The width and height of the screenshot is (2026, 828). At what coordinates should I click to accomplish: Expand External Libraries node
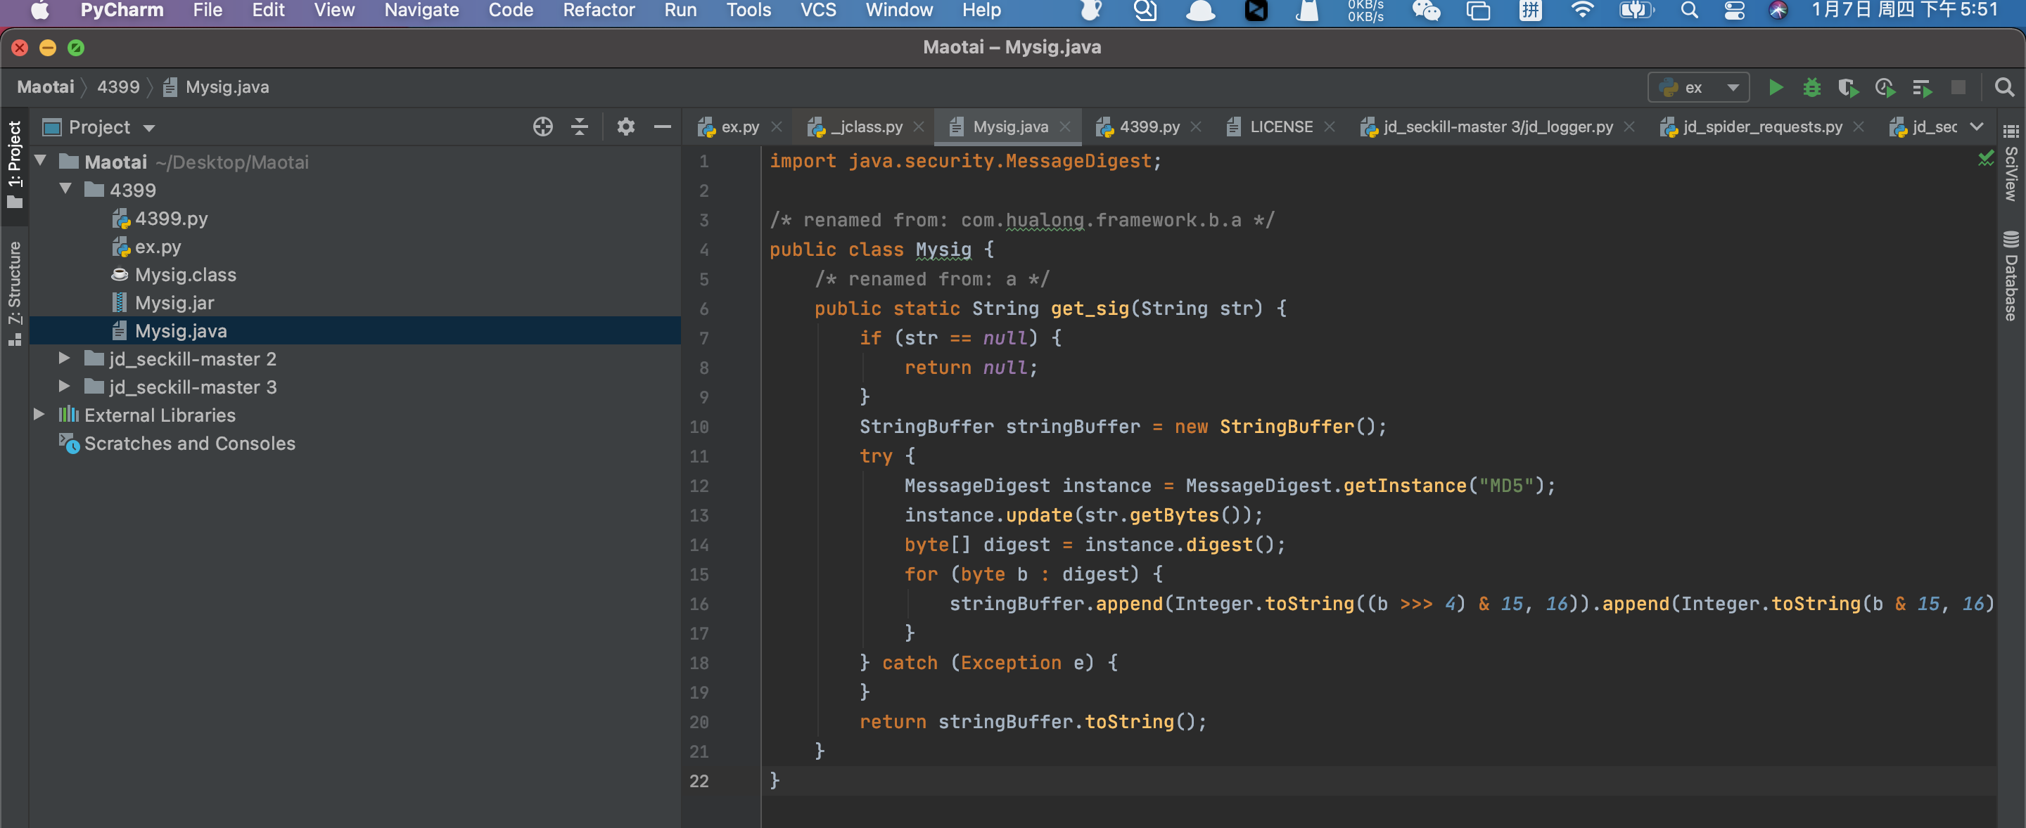coord(39,414)
